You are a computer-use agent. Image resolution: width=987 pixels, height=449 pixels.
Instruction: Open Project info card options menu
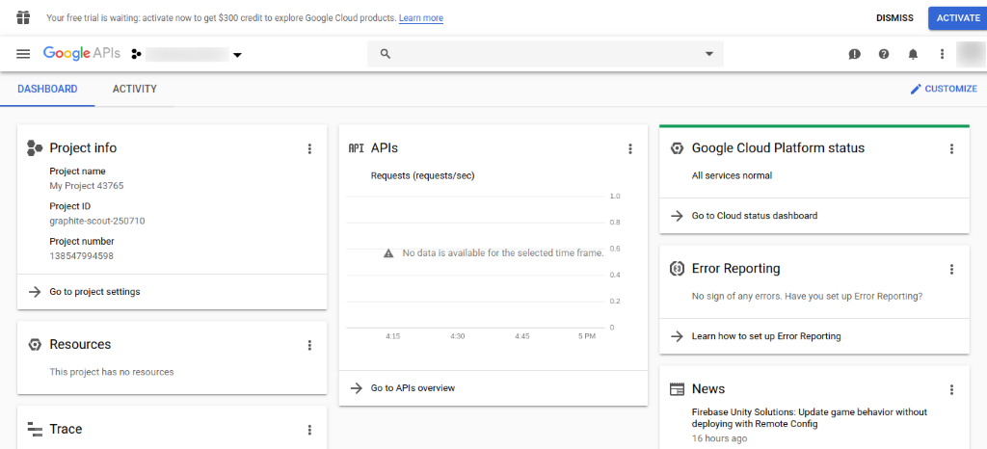(309, 148)
